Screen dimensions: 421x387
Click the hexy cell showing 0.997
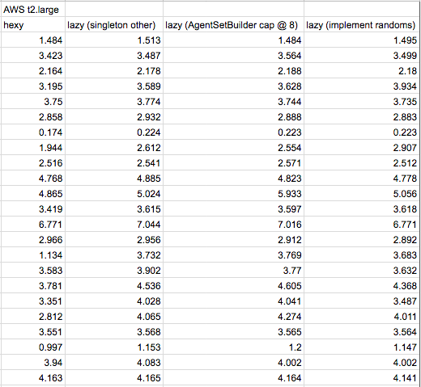pyautogui.click(x=33, y=347)
